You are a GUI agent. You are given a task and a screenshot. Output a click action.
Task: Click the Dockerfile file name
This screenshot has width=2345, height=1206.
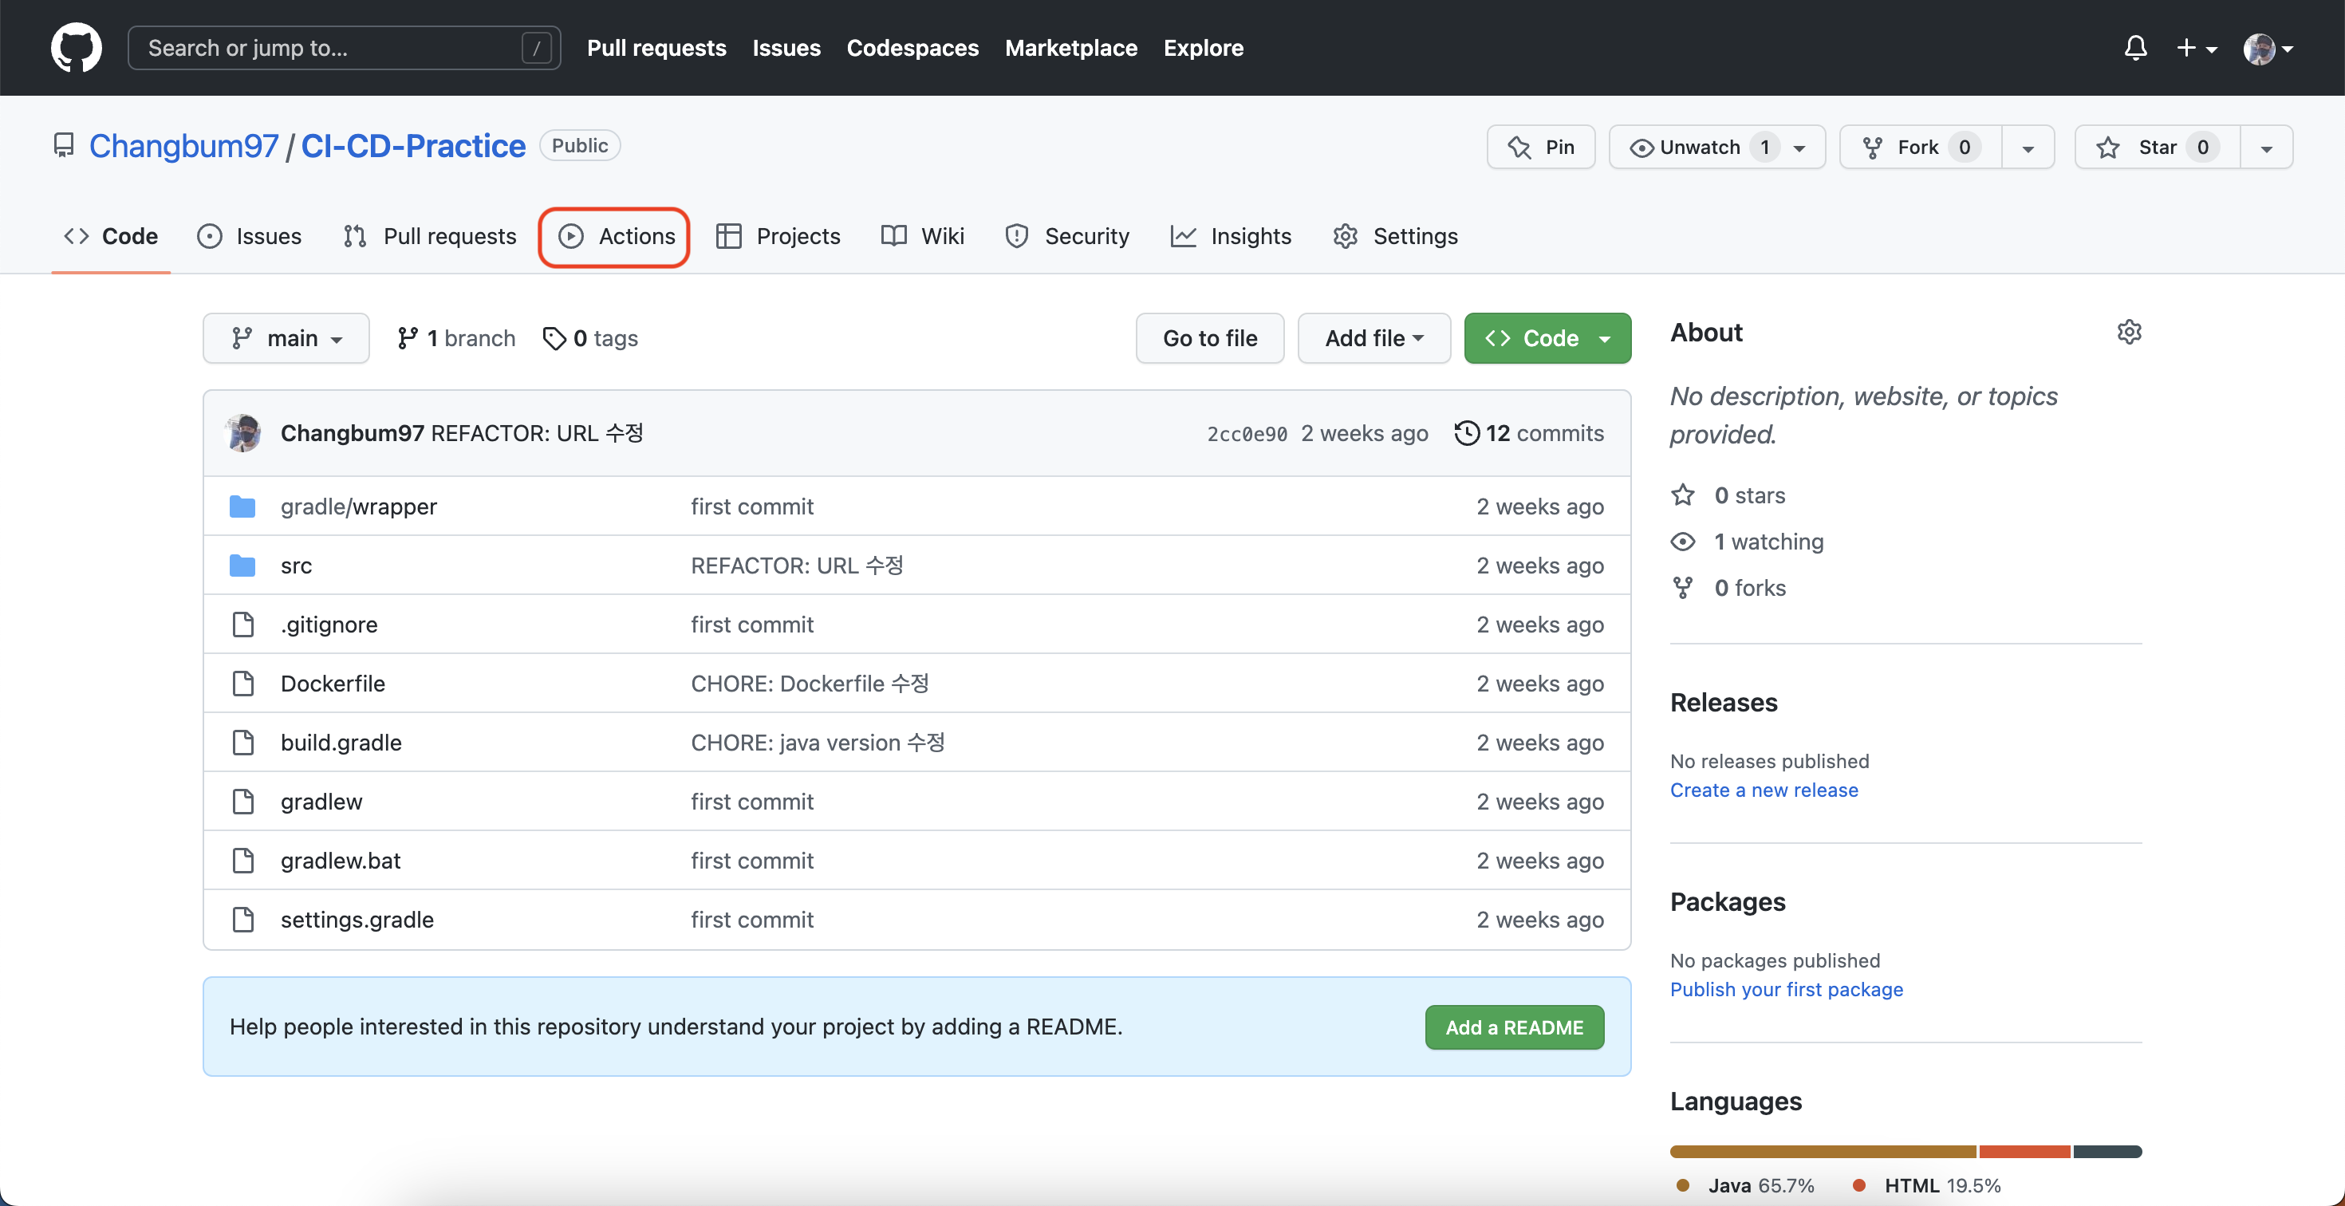[333, 684]
